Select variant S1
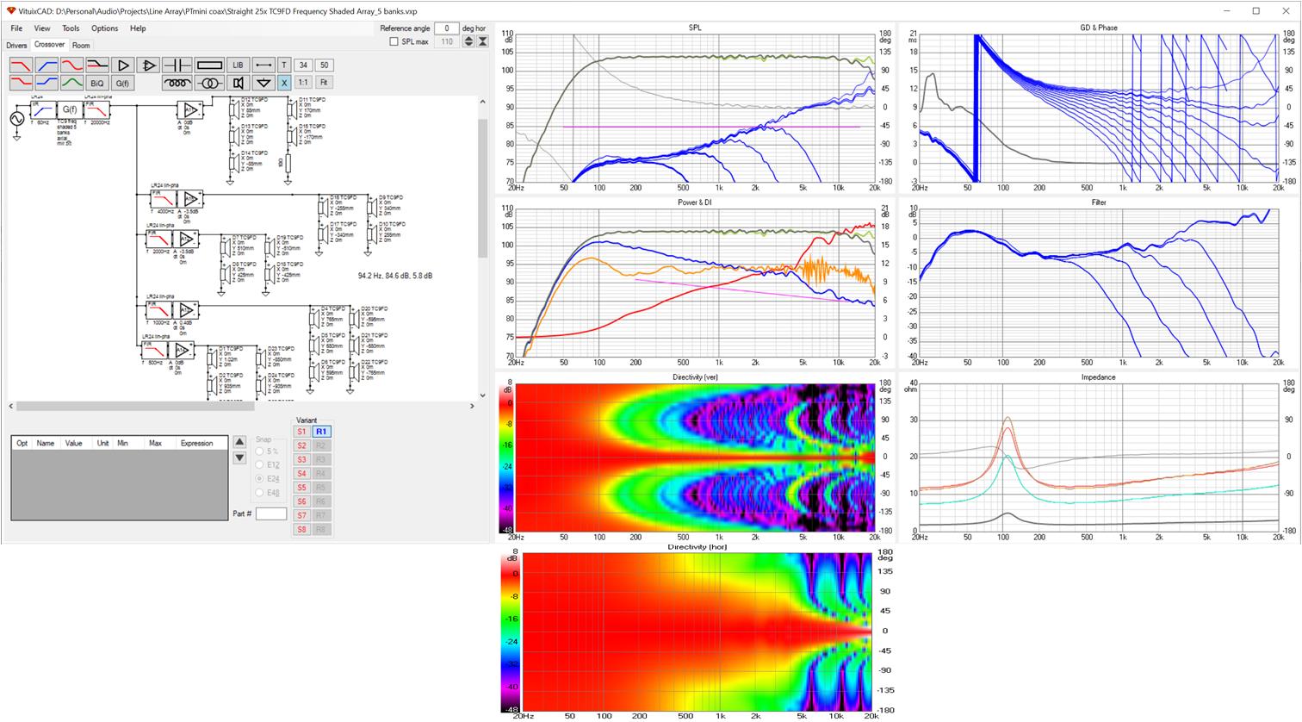Image resolution: width=1302 pixels, height=722 pixels. click(301, 432)
